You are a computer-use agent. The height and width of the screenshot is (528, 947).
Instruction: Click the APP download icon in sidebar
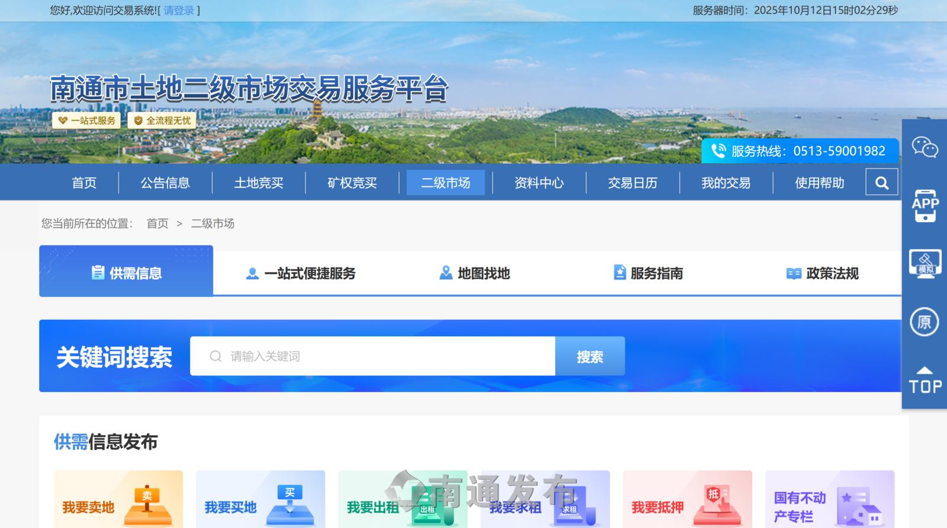(925, 206)
